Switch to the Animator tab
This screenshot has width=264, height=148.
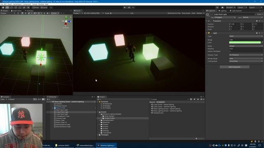tap(29, 11)
